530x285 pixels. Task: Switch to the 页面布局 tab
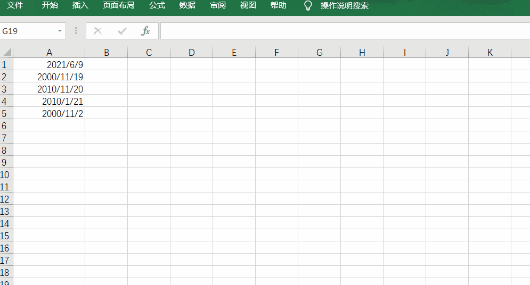[118, 5]
